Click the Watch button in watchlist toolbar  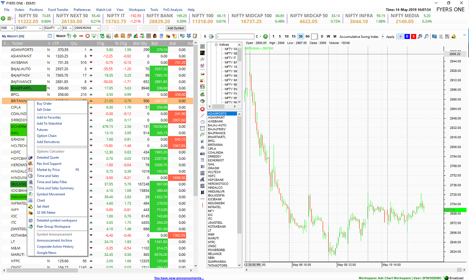pyautogui.click(x=61, y=36)
